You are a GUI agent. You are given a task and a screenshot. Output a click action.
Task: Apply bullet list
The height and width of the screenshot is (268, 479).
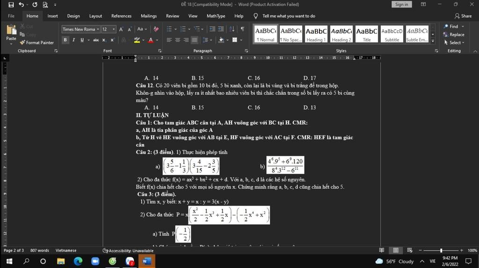[169, 29]
